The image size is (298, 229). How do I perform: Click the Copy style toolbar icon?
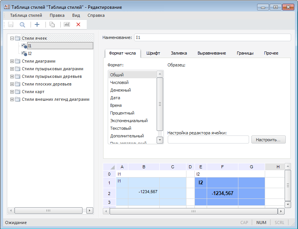52,24
